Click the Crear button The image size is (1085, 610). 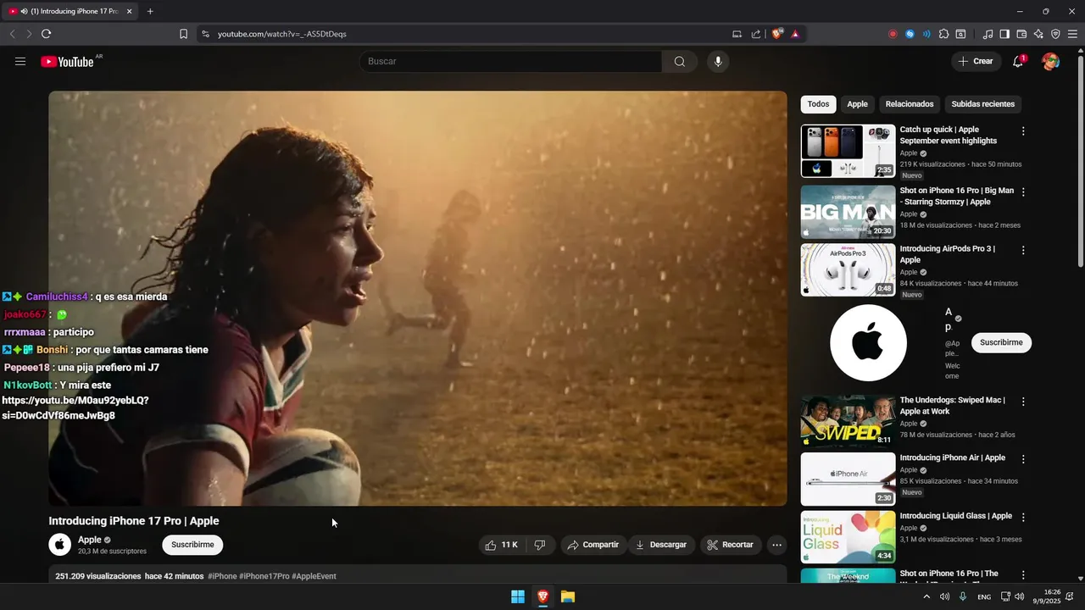point(976,61)
